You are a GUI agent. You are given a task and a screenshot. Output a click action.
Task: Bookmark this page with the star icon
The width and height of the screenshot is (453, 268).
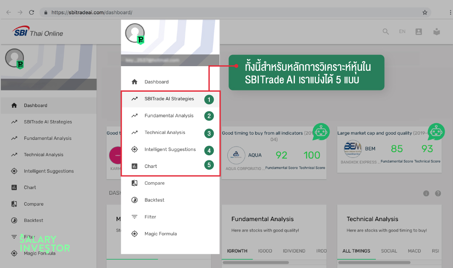click(x=425, y=13)
